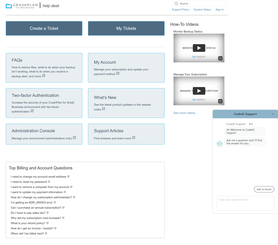Play the Manage Your Subscription video
This screenshot has height=245, width=278.
pyautogui.click(x=199, y=91)
